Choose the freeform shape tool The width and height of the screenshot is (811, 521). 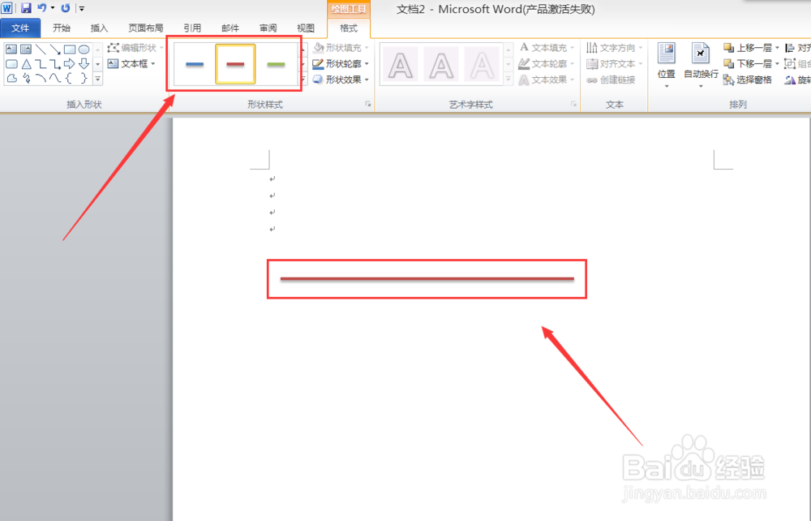(11, 79)
